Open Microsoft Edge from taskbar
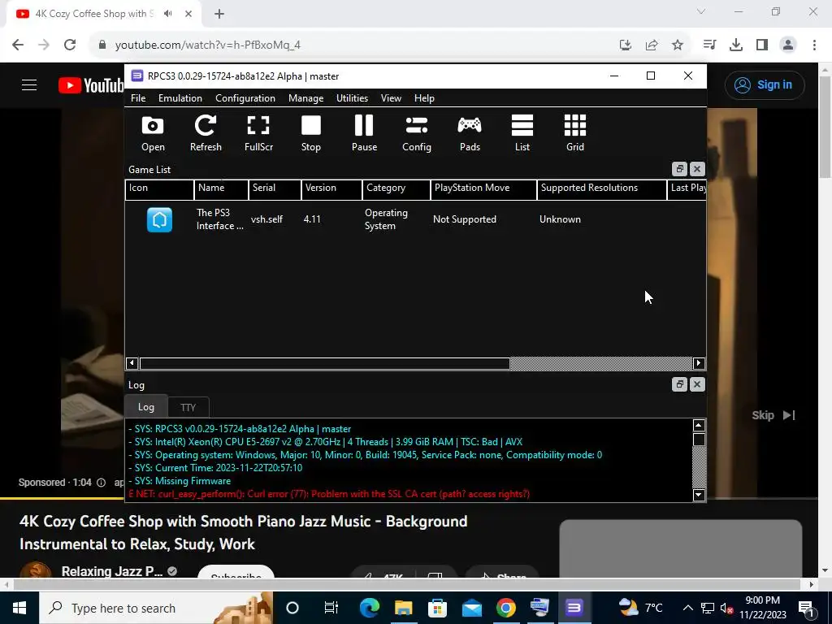Image resolution: width=832 pixels, height=624 pixels. point(370,608)
